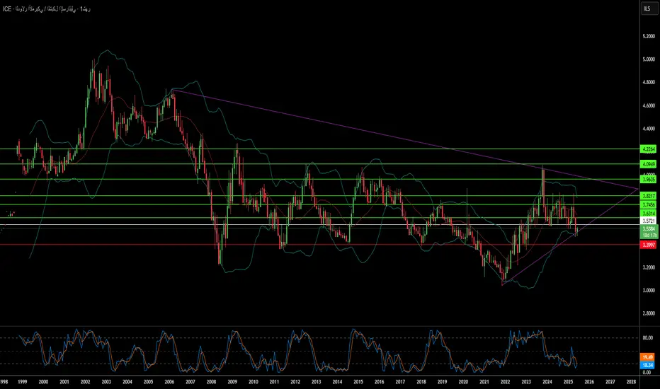The image size is (660, 389).
Task: Click 2010 on the time axis
Action: (x=254, y=382)
